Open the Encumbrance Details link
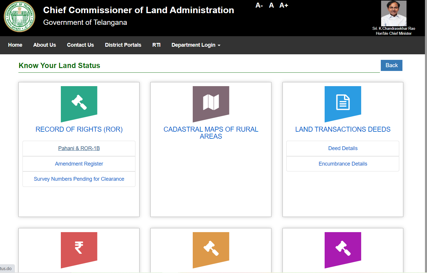Viewport: 427px width, 273px height. tap(343, 164)
